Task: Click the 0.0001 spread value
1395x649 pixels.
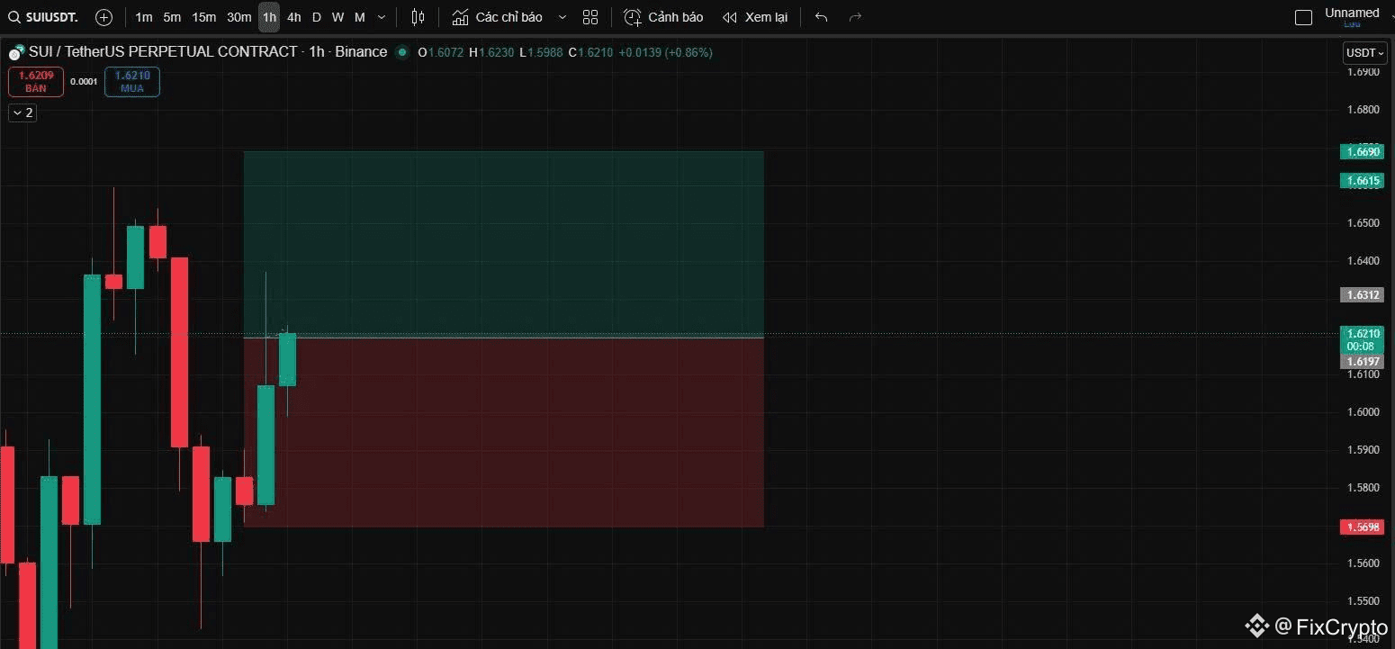Action: click(x=84, y=82)
